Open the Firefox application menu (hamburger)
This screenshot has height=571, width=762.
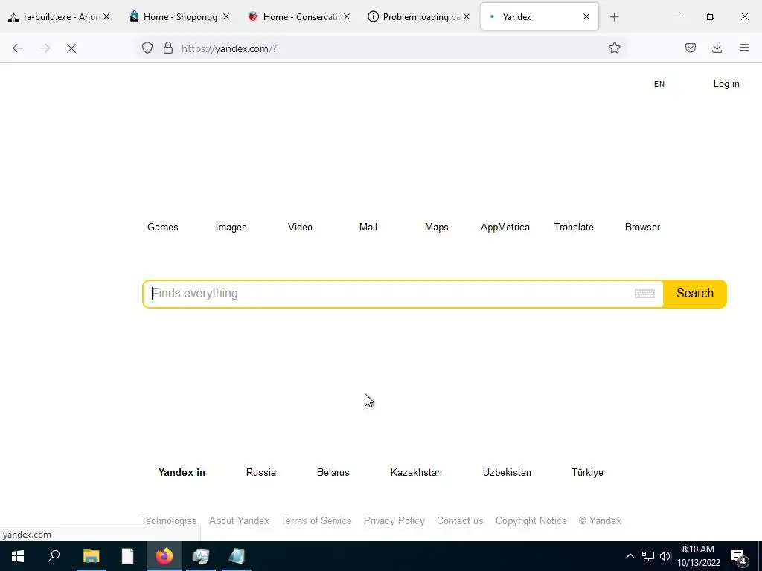tap(744, 48)
